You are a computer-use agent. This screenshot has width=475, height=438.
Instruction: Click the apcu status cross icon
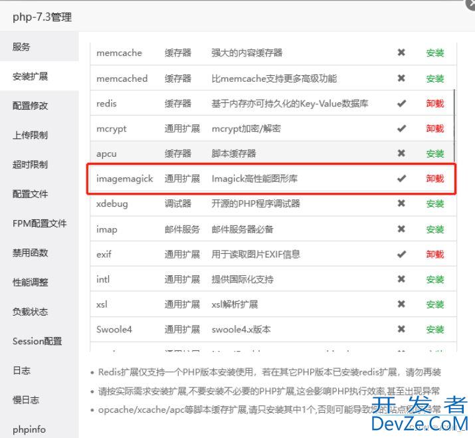point(401,154)
